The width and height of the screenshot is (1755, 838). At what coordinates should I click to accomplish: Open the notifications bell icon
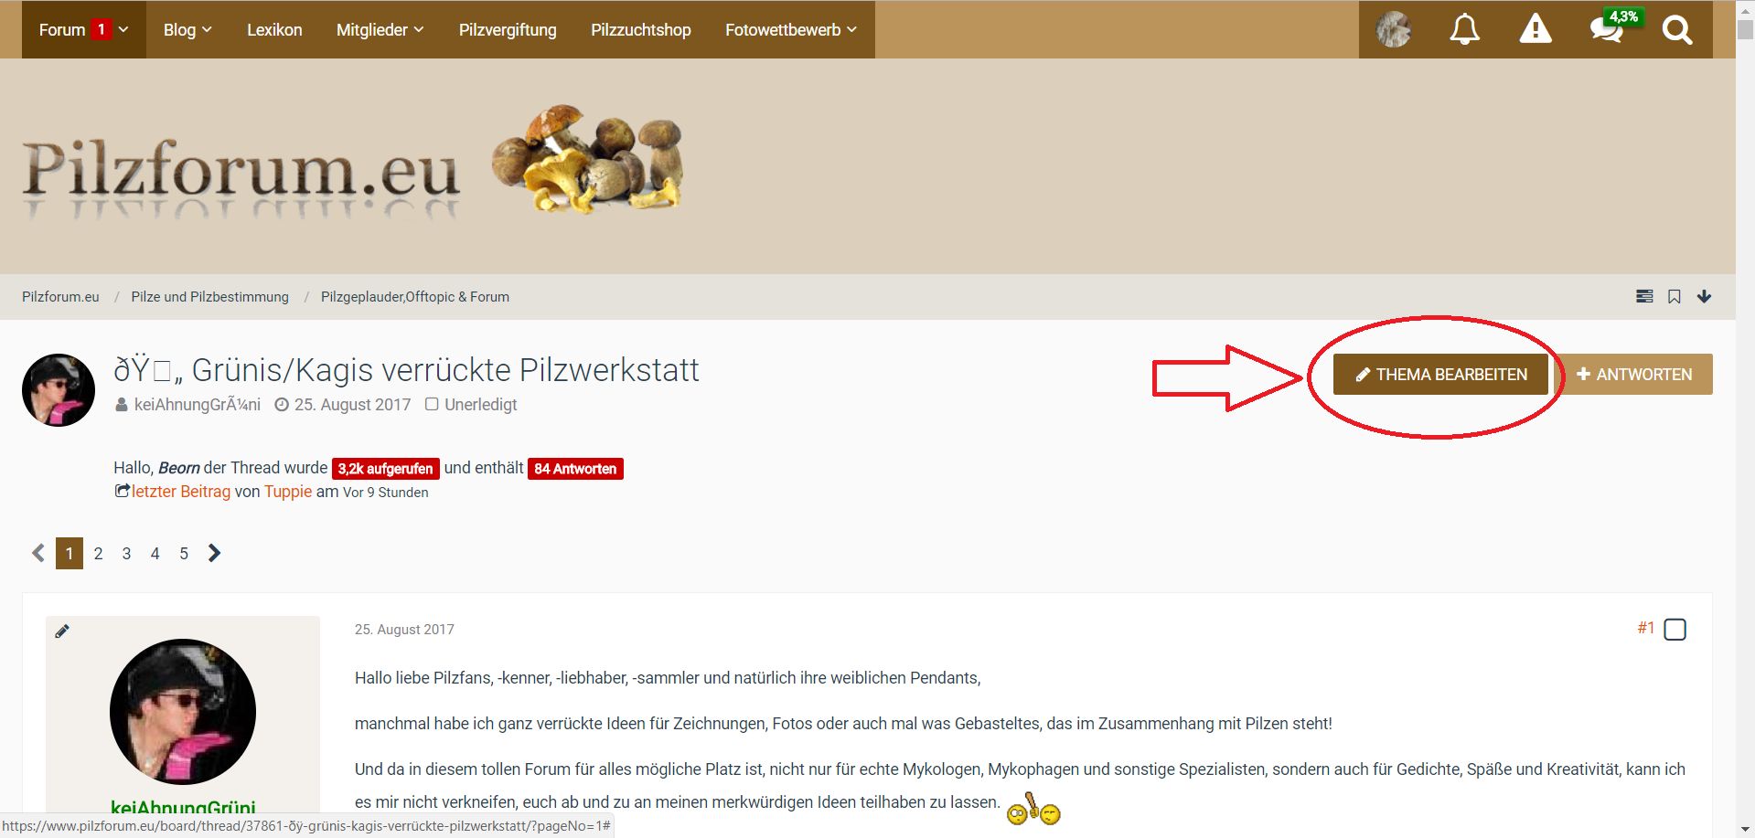pos(1464,29)
